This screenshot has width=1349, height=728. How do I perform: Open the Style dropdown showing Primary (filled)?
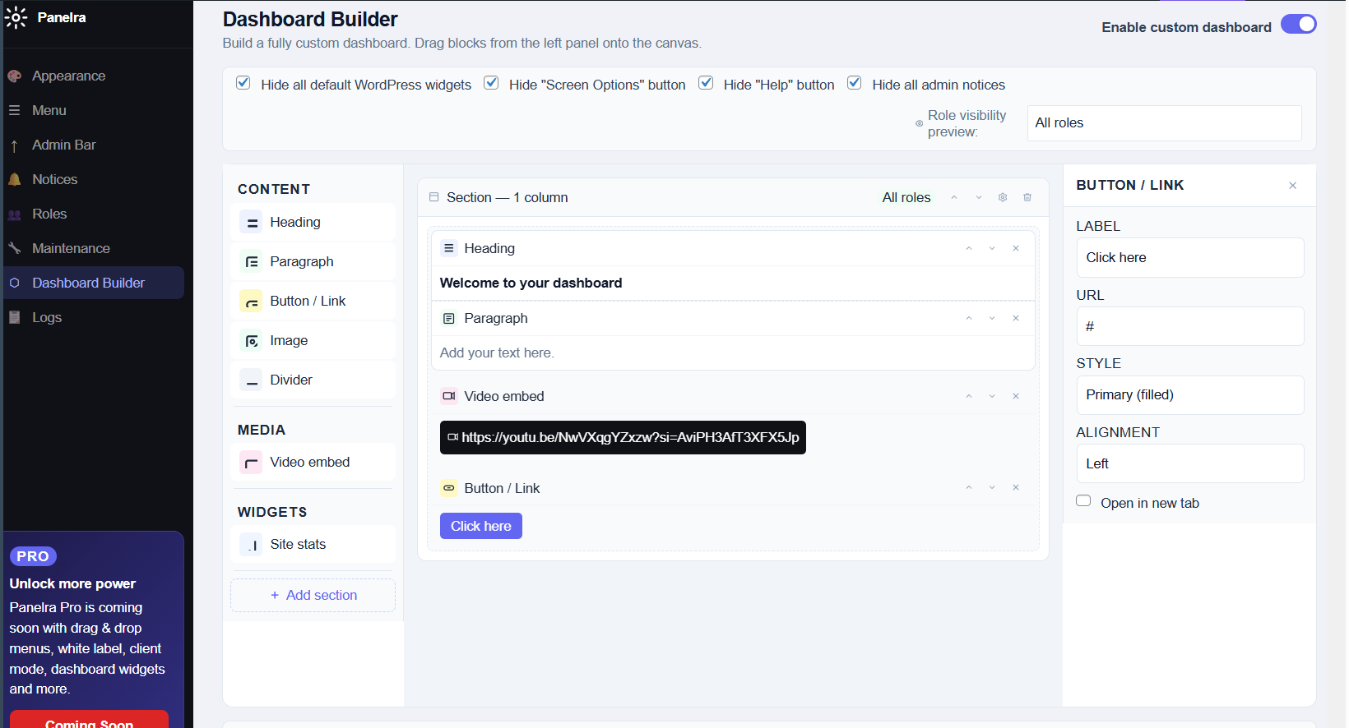1189,395
